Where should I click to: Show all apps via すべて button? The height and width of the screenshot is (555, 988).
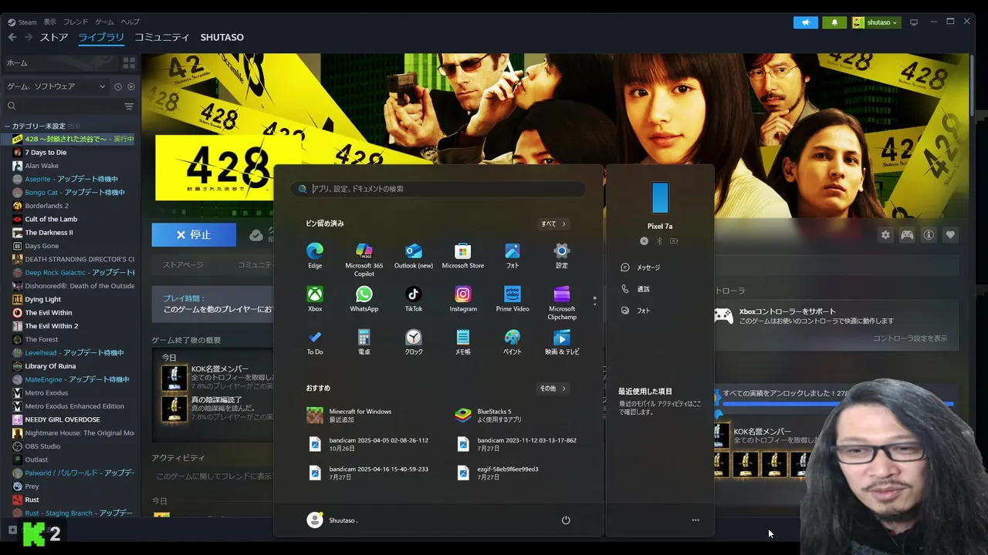[553, 224]
